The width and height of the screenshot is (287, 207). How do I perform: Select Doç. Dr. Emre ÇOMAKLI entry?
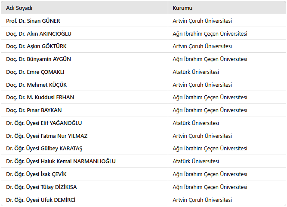[35, 72]
